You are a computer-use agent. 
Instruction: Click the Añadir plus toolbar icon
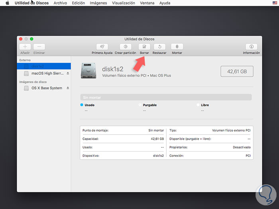click(25, 47)
